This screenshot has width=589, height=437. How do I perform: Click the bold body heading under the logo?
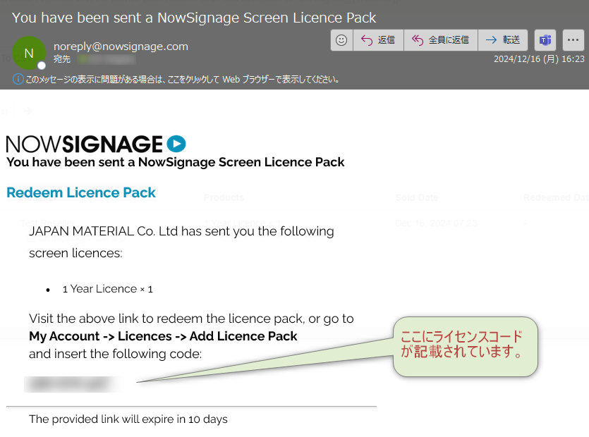(176, 162)
